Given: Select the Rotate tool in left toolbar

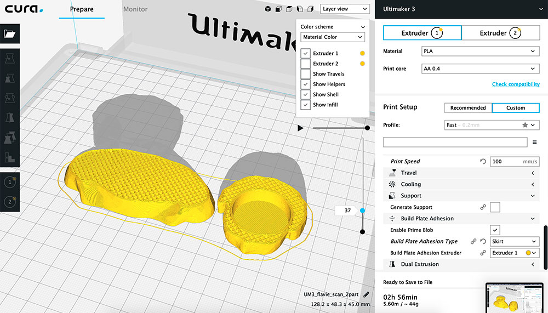Looking at the screenshot, I should [x=10, y=98].
